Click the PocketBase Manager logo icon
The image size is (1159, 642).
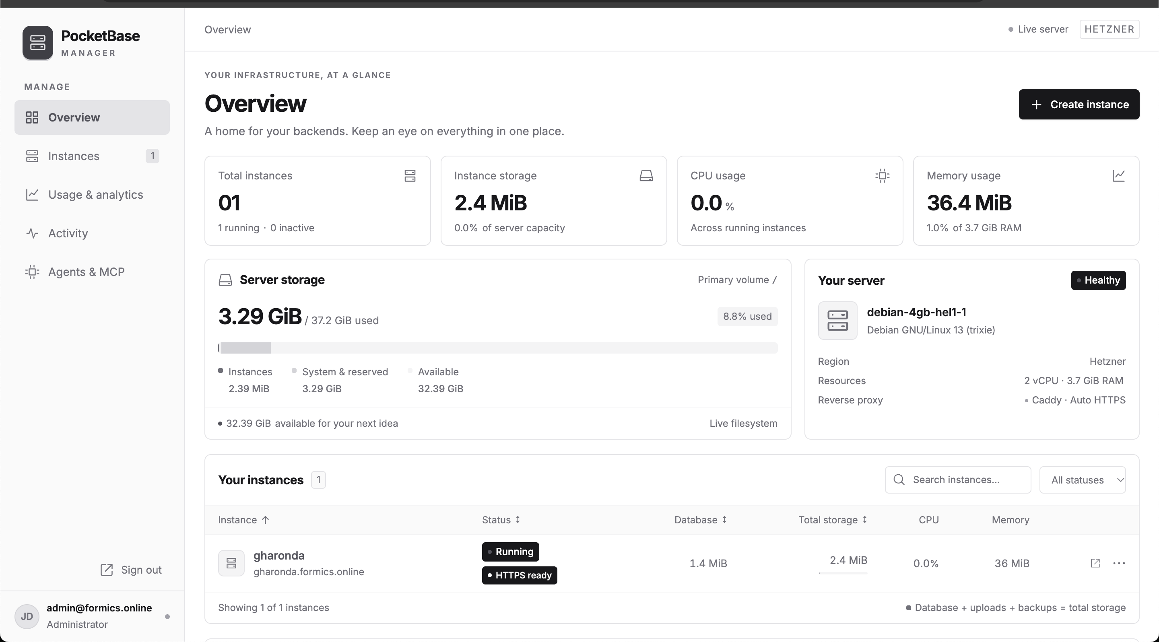(38, 43)
